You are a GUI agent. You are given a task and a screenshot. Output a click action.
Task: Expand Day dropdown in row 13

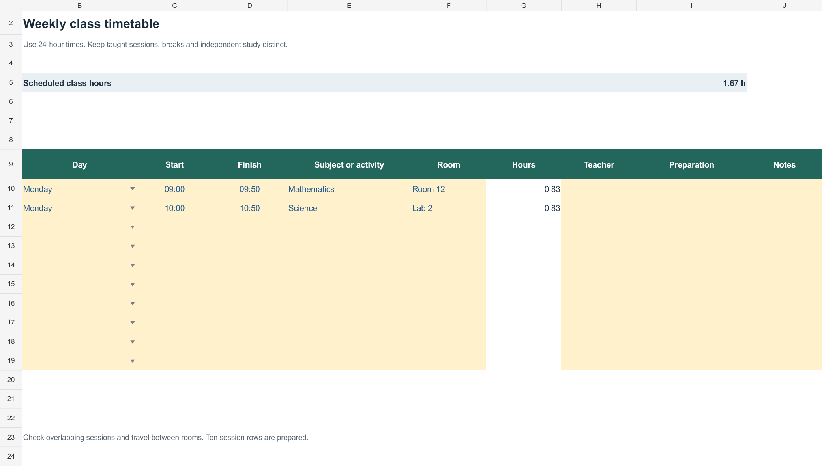pos(133,246)
